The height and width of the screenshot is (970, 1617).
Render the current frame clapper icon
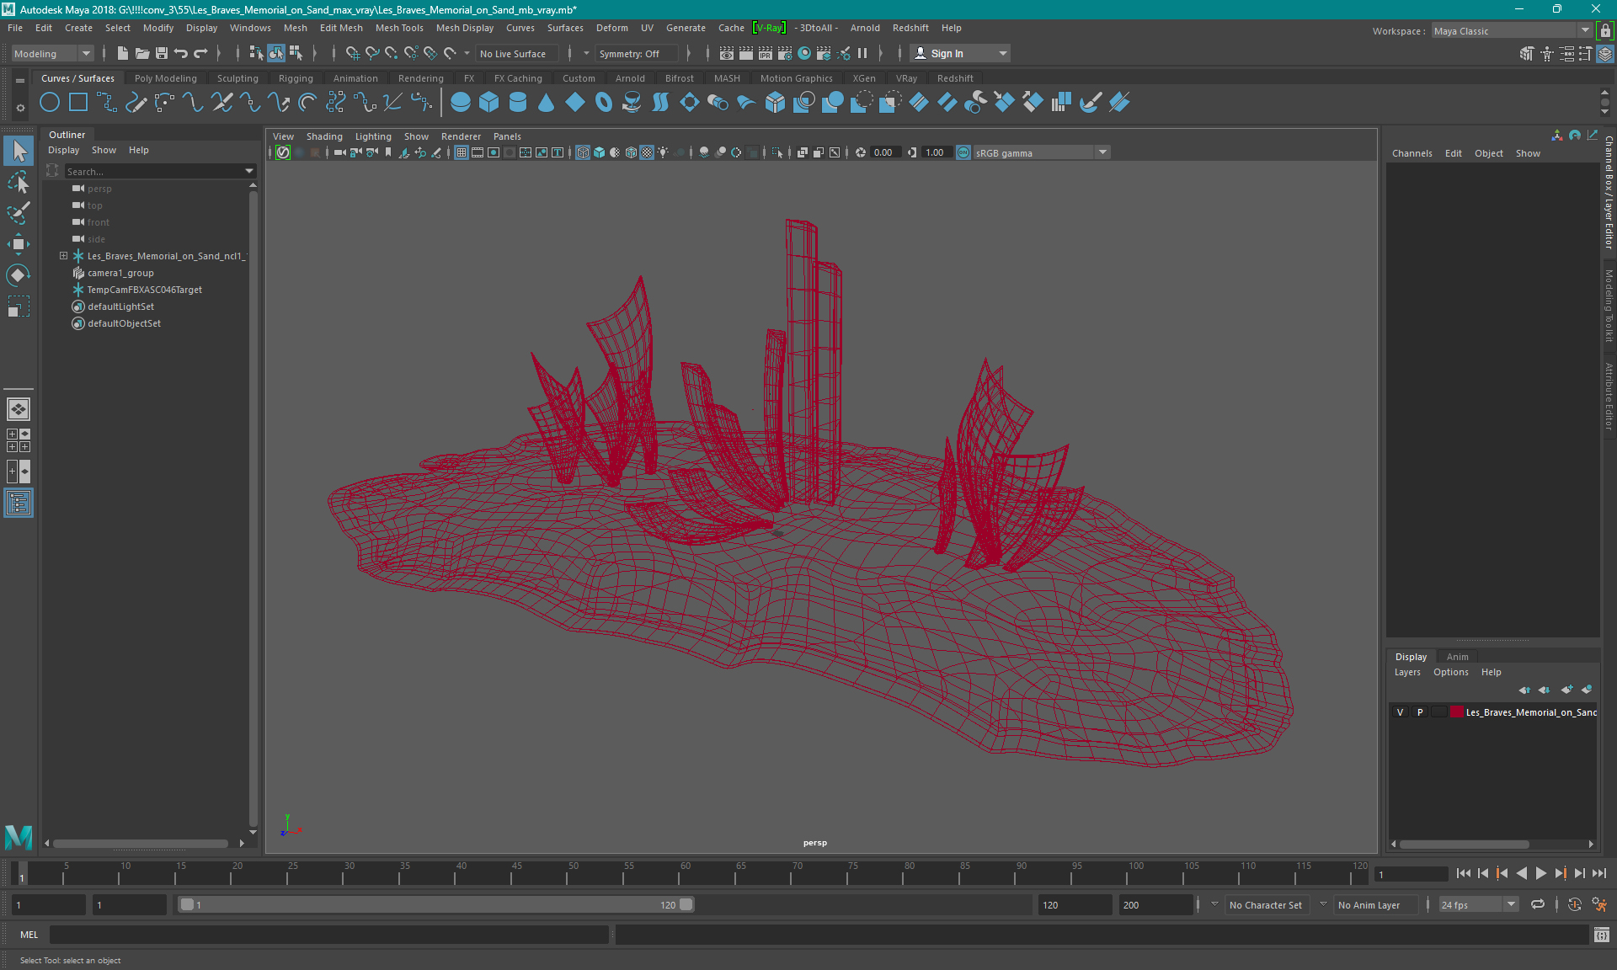[746, 53]
